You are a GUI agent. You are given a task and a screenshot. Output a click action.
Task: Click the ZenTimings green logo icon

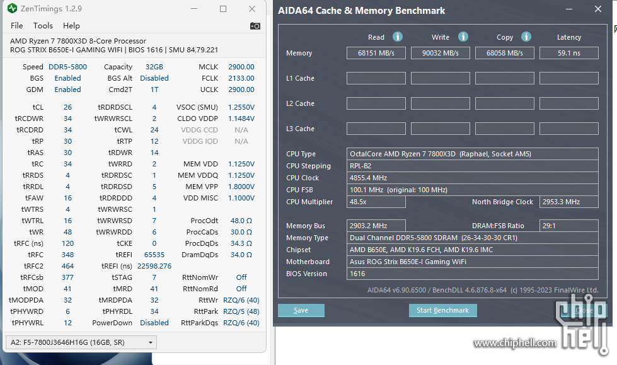12,8
